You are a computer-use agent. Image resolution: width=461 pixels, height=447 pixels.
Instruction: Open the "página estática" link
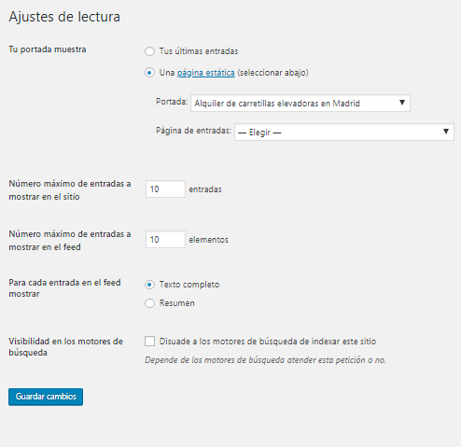point(206,73)
